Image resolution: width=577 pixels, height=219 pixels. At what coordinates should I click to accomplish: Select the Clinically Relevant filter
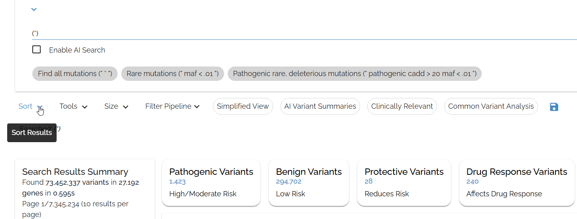click(402, 106)
